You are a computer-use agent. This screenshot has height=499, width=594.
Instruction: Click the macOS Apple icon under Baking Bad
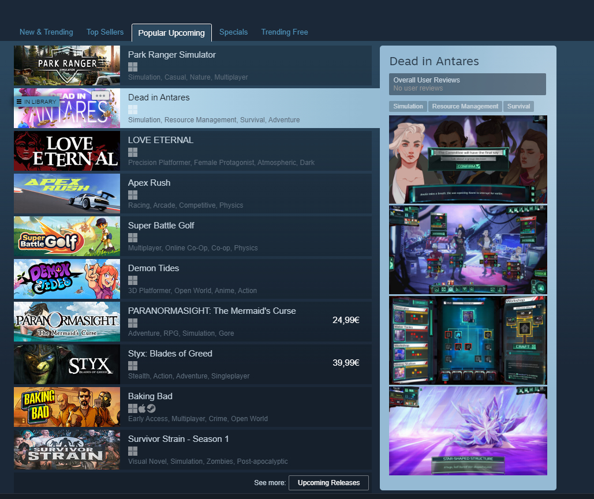pyautogui.click(x=142, y=408)
